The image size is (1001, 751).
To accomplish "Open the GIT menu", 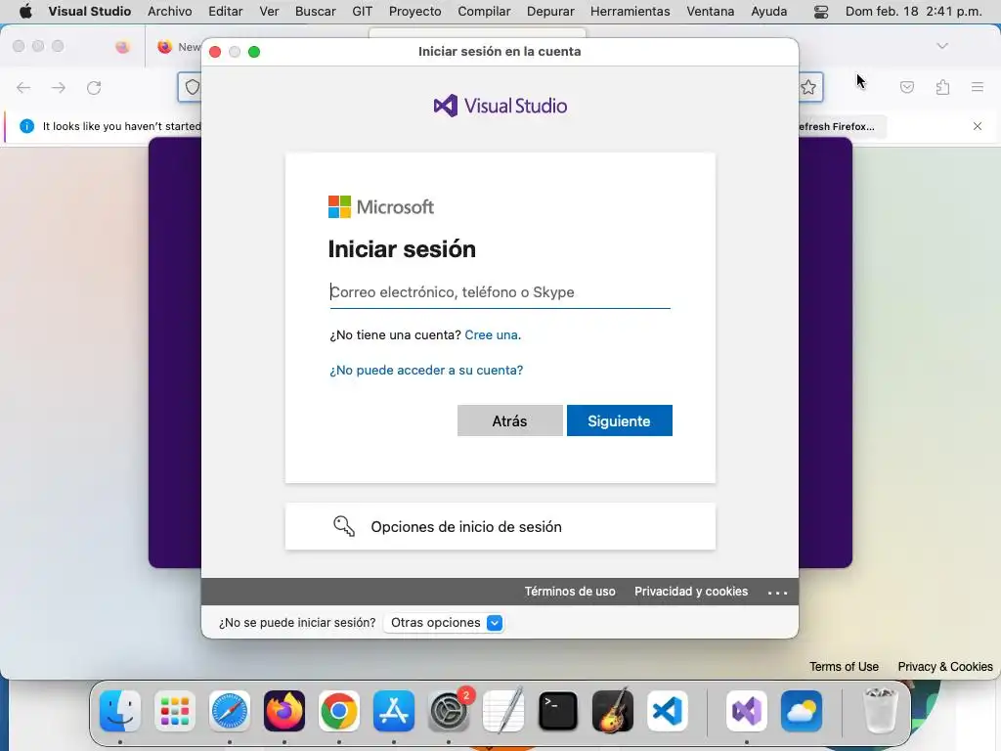I will pos(362,11).
